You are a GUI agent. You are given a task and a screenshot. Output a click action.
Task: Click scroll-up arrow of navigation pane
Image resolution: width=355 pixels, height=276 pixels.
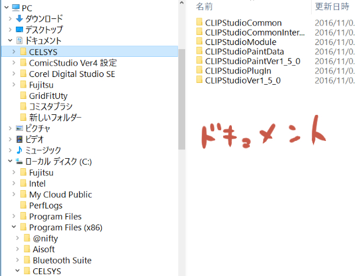(182, 3)
